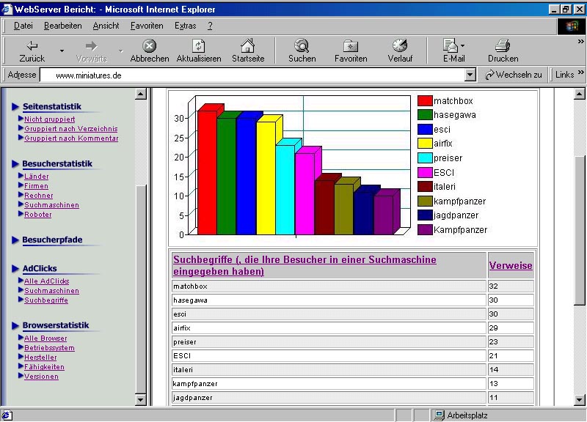587x422 pixels.
Task: Click the Drucken printer icon
Action: [503, 46]
